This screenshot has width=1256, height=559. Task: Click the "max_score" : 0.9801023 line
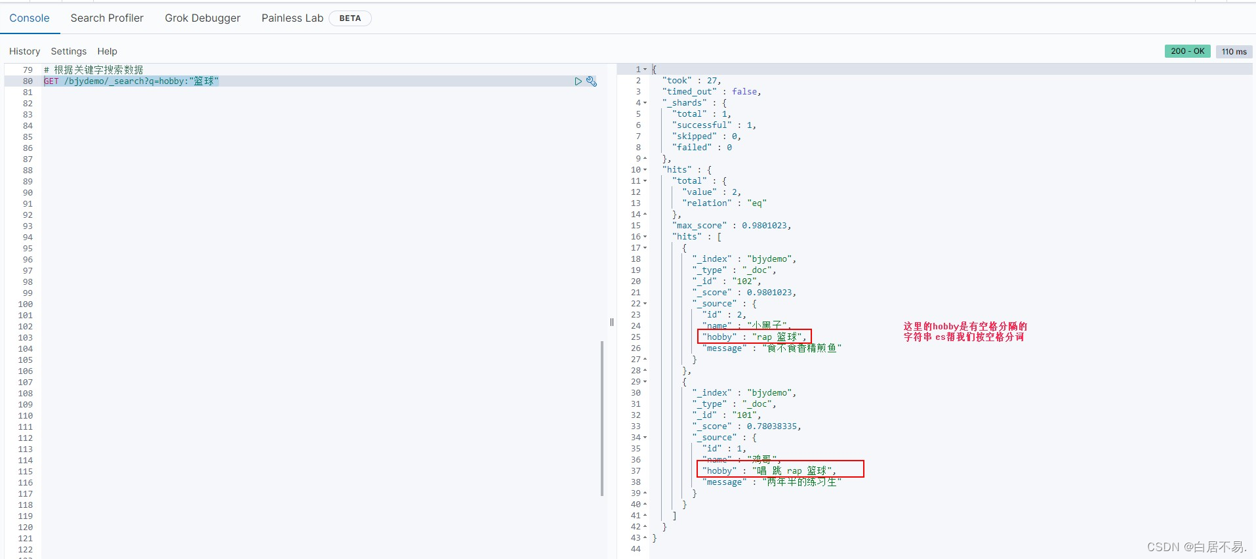(732, 226)
